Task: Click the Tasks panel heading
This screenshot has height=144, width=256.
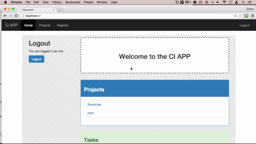Action: coord(91,140)
